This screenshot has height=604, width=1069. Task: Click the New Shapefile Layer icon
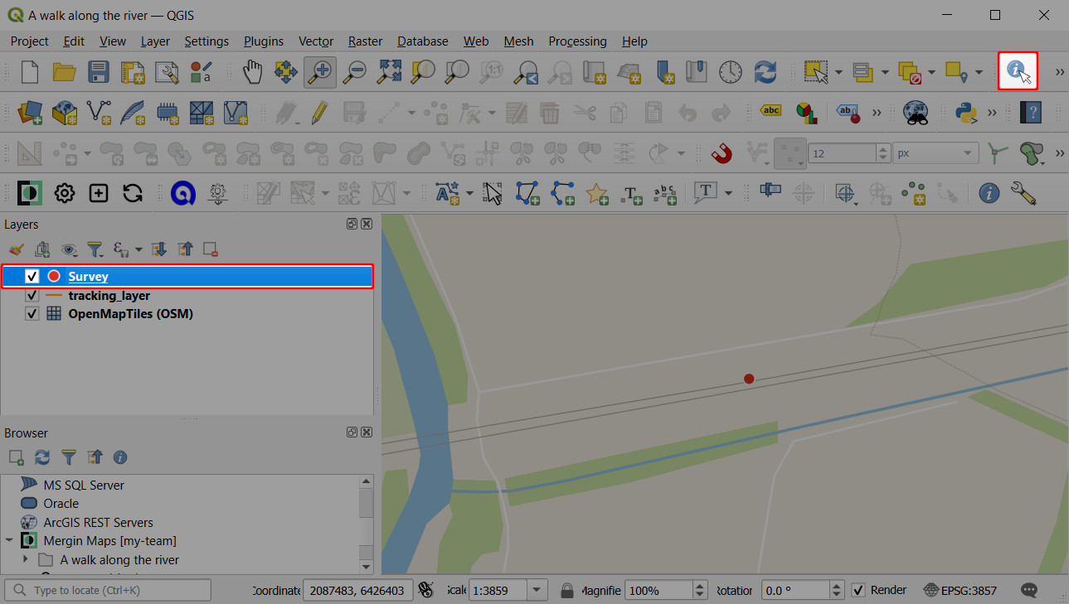click(x=99, y=112)
